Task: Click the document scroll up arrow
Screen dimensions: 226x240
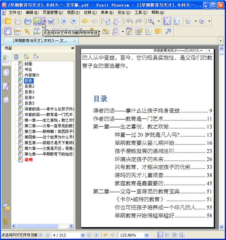Action: click(x=221, y=48)
